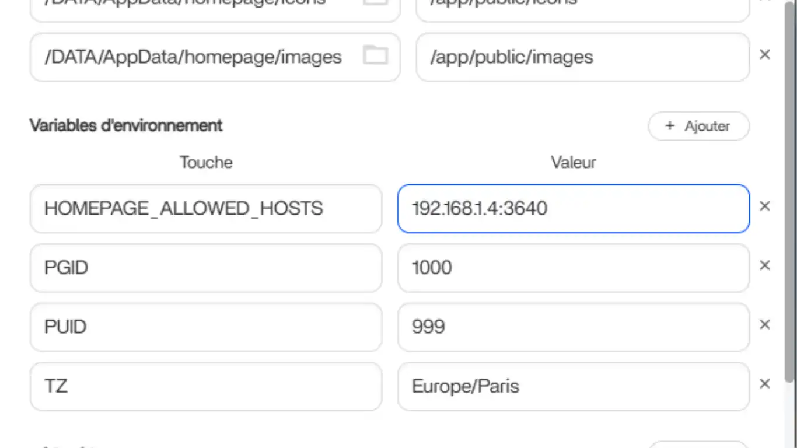Image resolution: width=797 pixels, height=448 pixels.
Task: Remove the HOMEPAGE_ALLOWED_HOSTS environment variable
Action: pyautogui.click(x=764, y=206)
